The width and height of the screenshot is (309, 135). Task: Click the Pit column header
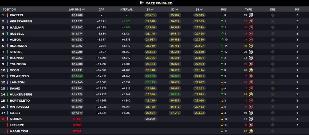pyautogui.click(x=297, y=9)
